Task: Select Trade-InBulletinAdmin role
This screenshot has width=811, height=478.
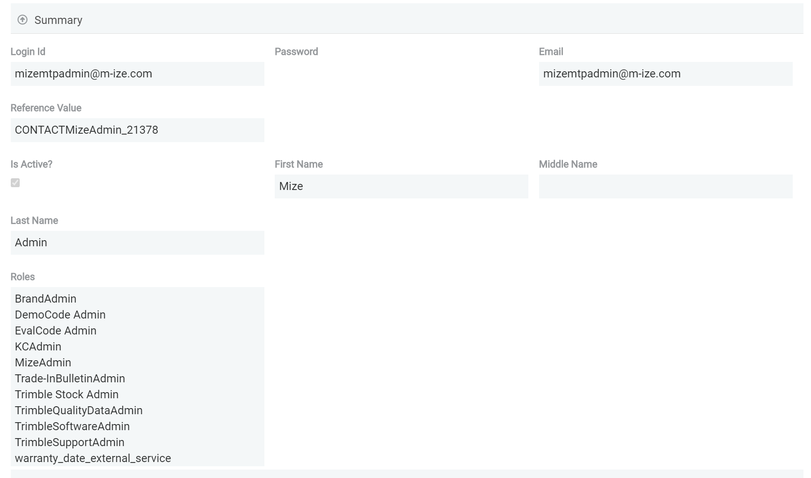Action: [x=70, y=379]
